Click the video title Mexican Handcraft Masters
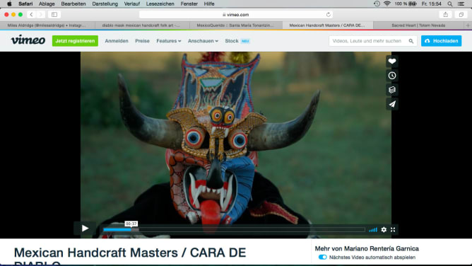Image resolution: width=472 pixels, height=266 pixels. tap(130, 256)
